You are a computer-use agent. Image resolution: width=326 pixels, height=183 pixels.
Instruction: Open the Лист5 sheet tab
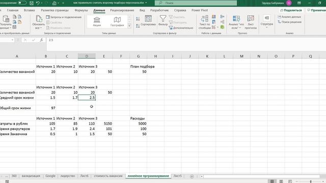point(178,176)
